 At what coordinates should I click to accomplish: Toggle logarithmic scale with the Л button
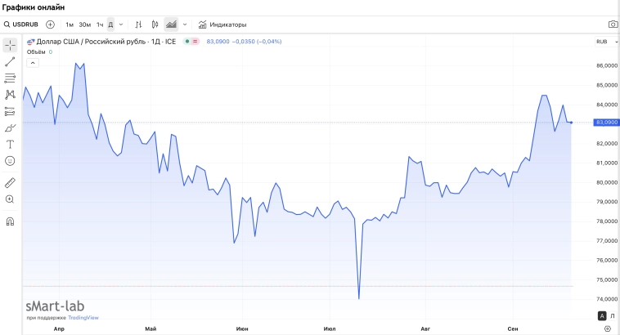[611, 315]
